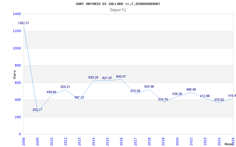Click x-axis year 2016
Viewport: 236px width, 147px height.
121,141
